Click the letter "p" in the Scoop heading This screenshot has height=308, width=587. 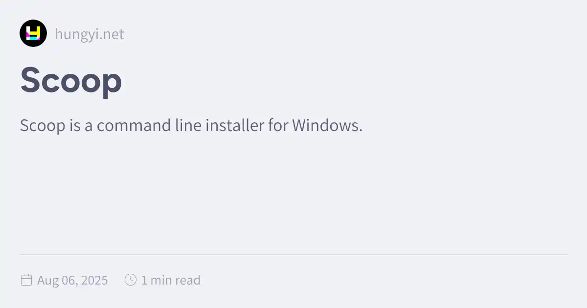coord(110,83)
